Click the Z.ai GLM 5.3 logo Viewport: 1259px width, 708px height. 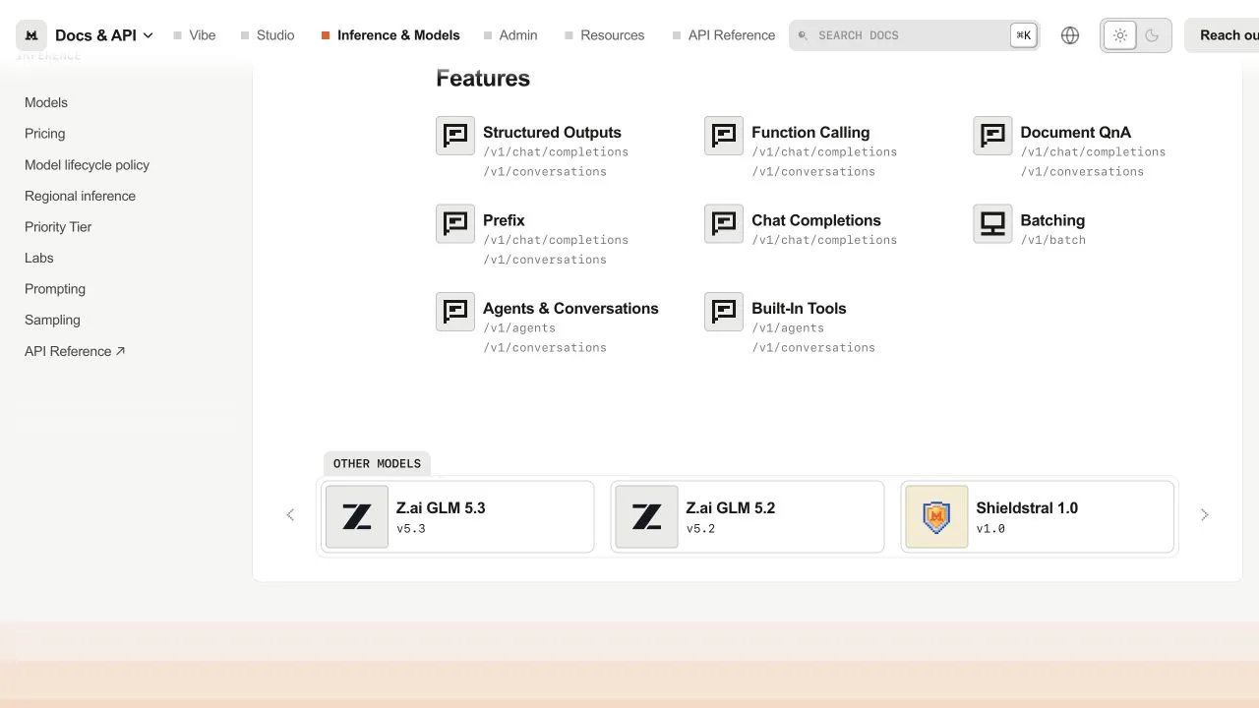point(357,516)
